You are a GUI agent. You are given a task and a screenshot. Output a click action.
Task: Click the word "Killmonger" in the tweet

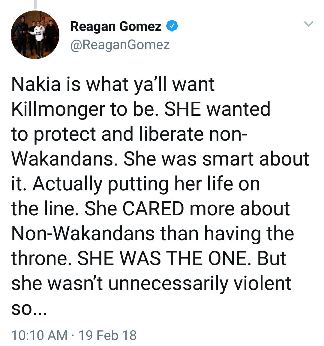pos(58,109)
